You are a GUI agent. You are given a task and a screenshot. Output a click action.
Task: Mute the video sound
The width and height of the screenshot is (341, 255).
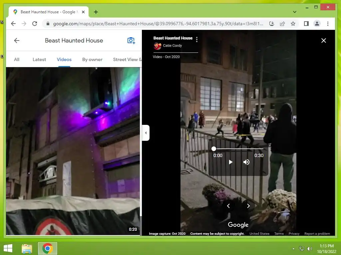(246, 162)
